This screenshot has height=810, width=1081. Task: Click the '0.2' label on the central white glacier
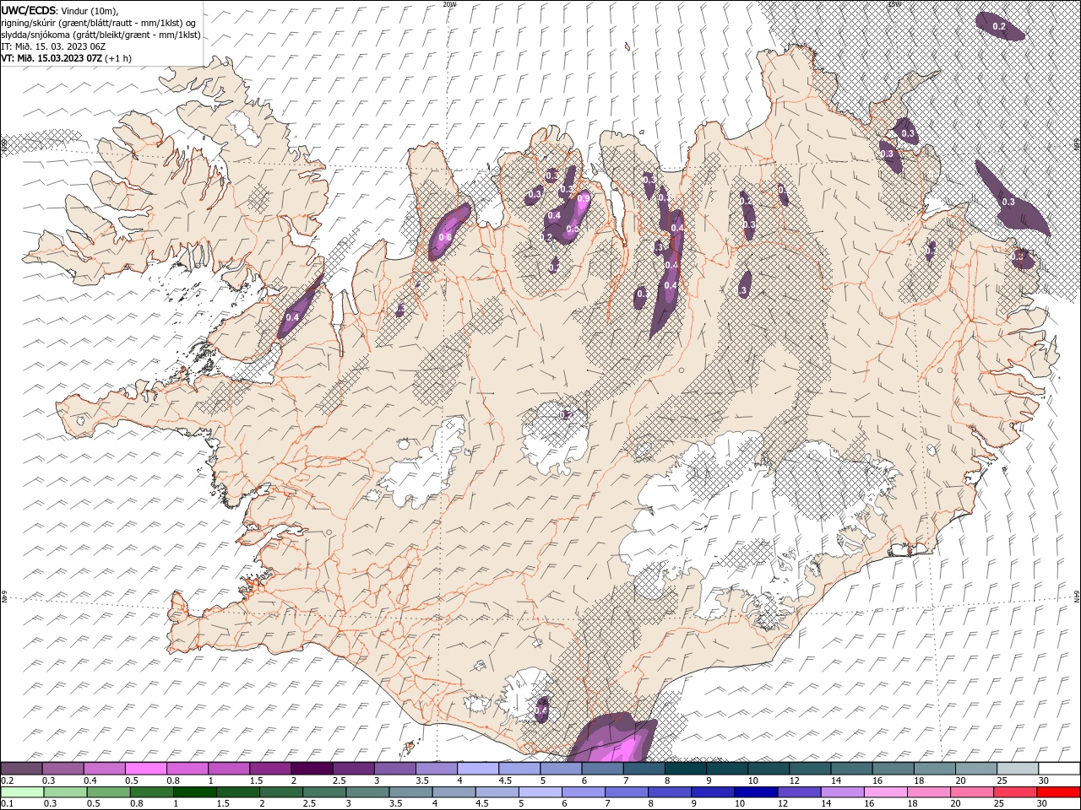[567, 414]
